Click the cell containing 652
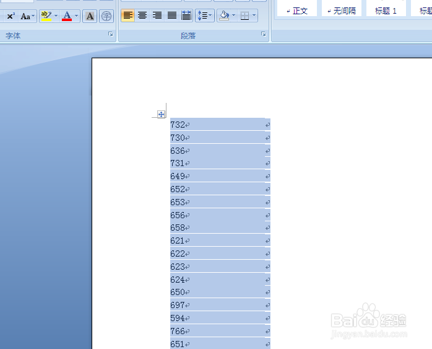Viewport: 432px width, 349px height. click(218, 189)
